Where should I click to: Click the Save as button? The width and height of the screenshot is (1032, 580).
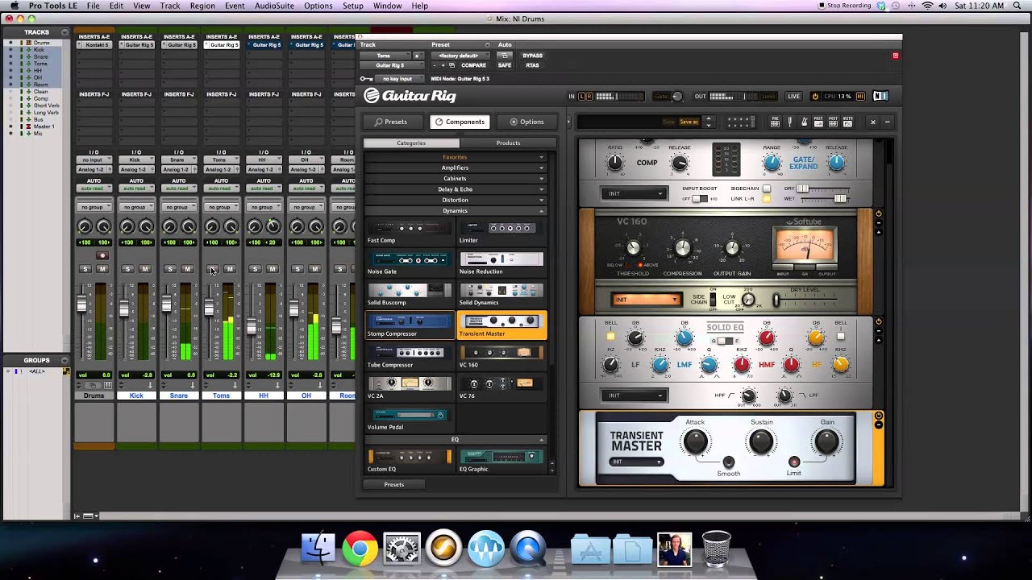(689, 122)
